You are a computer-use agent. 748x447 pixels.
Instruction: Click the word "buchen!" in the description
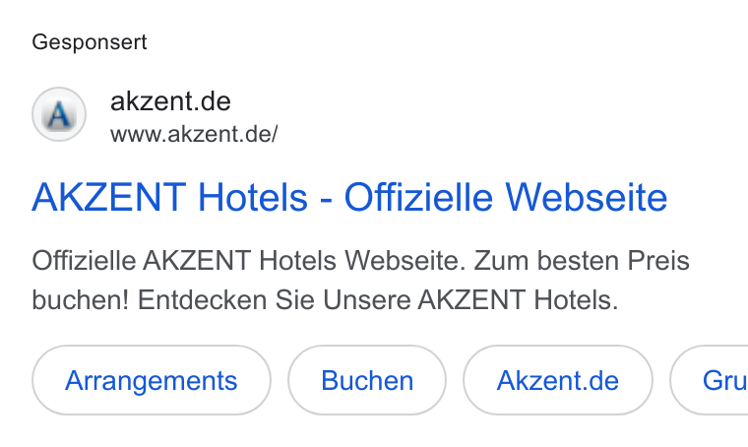point(80,300)
